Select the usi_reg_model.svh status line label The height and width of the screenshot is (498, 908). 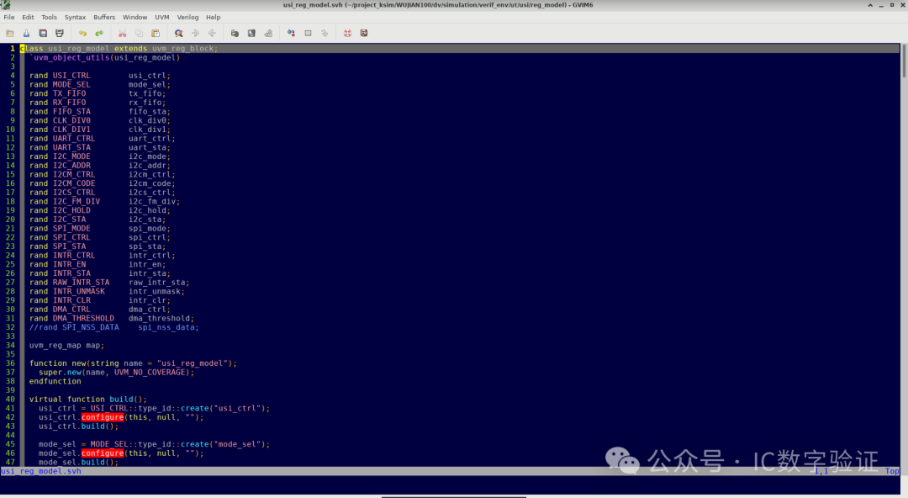pyautogui.click(x=38, y=471)
